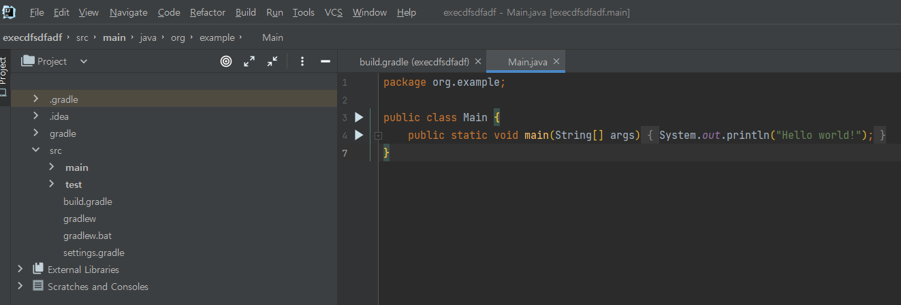The height and width of the screenshot is (305, 901).
Task: Expand External Libraries node
Action: (x=20, y=269)
